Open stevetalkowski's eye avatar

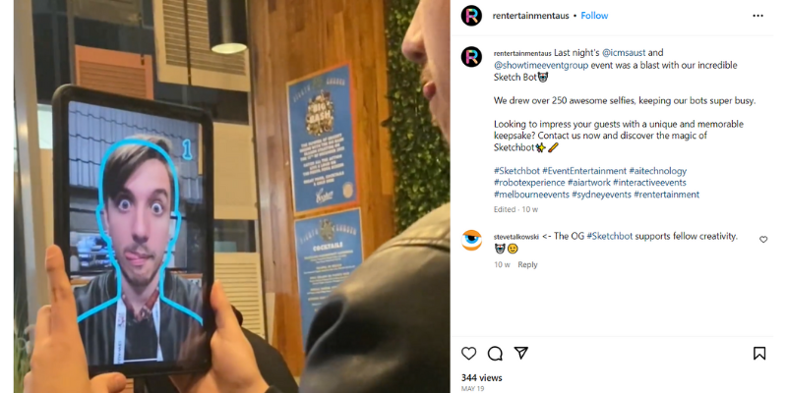pyautogui.click(x=471, y=241)
